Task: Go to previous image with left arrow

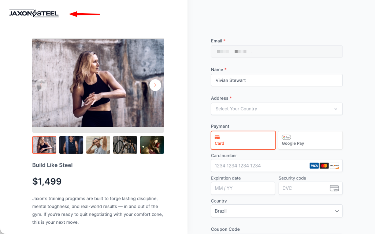Action: click(x=41, y=85)
